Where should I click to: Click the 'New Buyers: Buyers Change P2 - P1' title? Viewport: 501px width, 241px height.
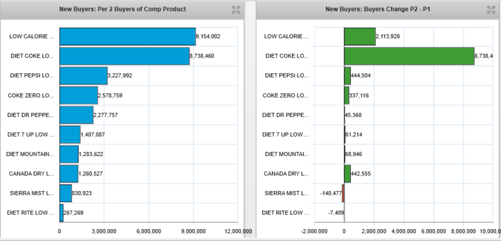click(378, 10)
